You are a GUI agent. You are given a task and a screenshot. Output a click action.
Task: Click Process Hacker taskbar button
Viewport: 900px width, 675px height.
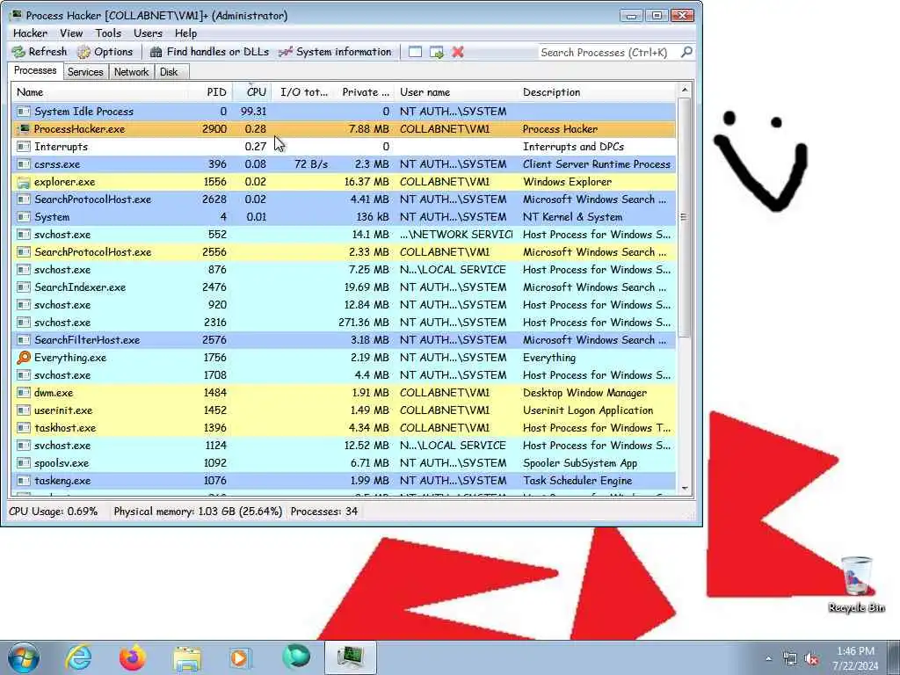tap(350, 657)
